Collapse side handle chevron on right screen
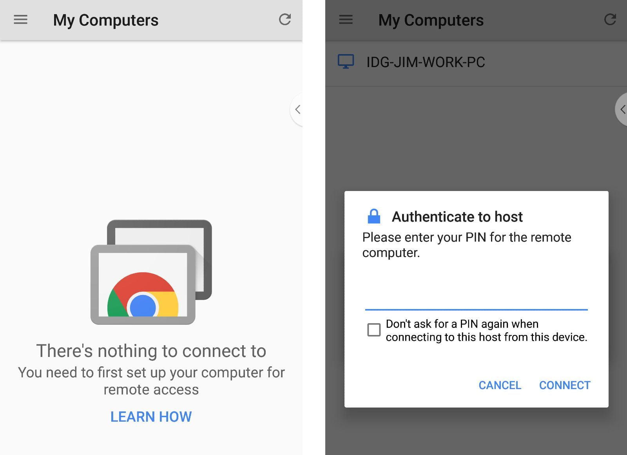Image resolution: width=627 pixels, height=455 pixels. tap(622, 109)
